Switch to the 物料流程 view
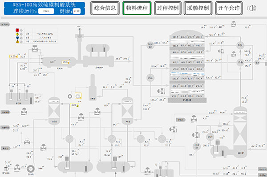The height and width of the screenshot is (177, 267). (137, 8)
